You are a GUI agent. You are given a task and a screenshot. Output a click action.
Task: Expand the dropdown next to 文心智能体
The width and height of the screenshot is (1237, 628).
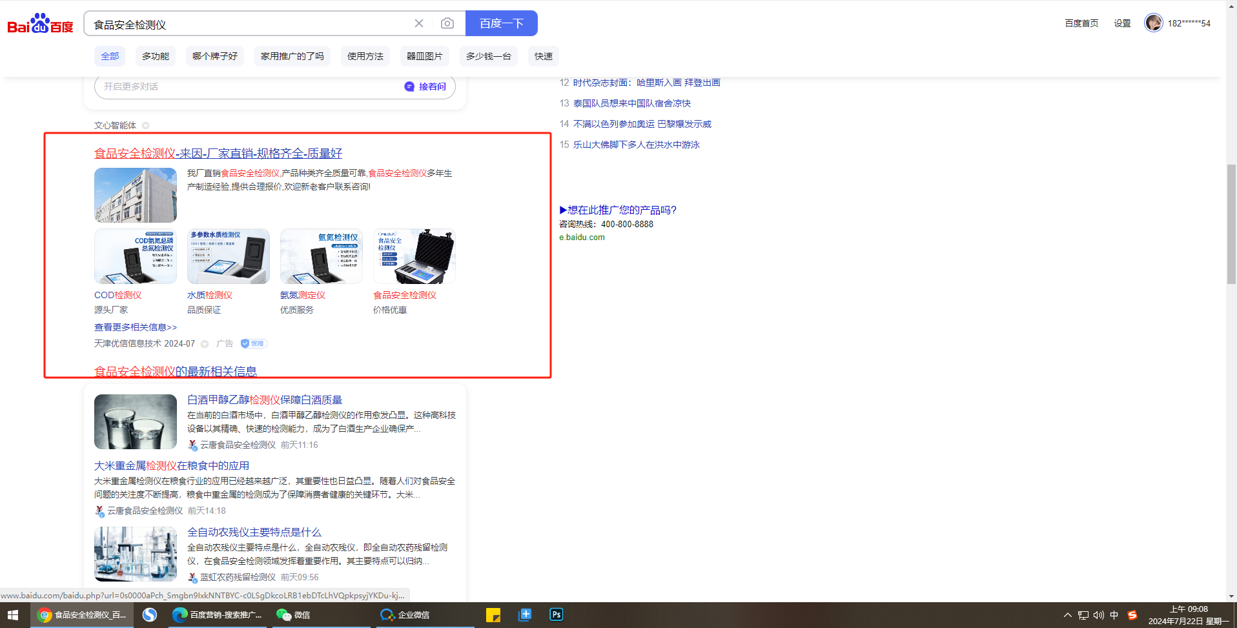146,126
